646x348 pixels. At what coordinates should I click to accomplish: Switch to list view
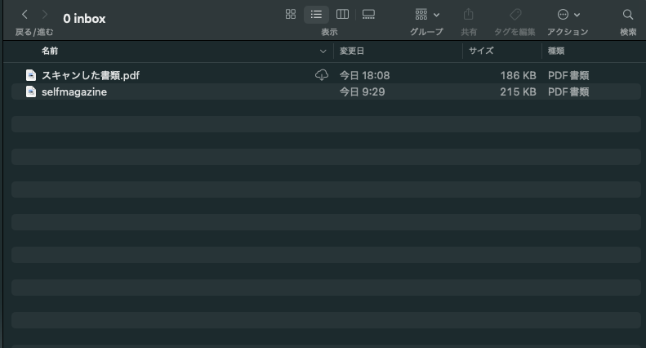point(316,15)
